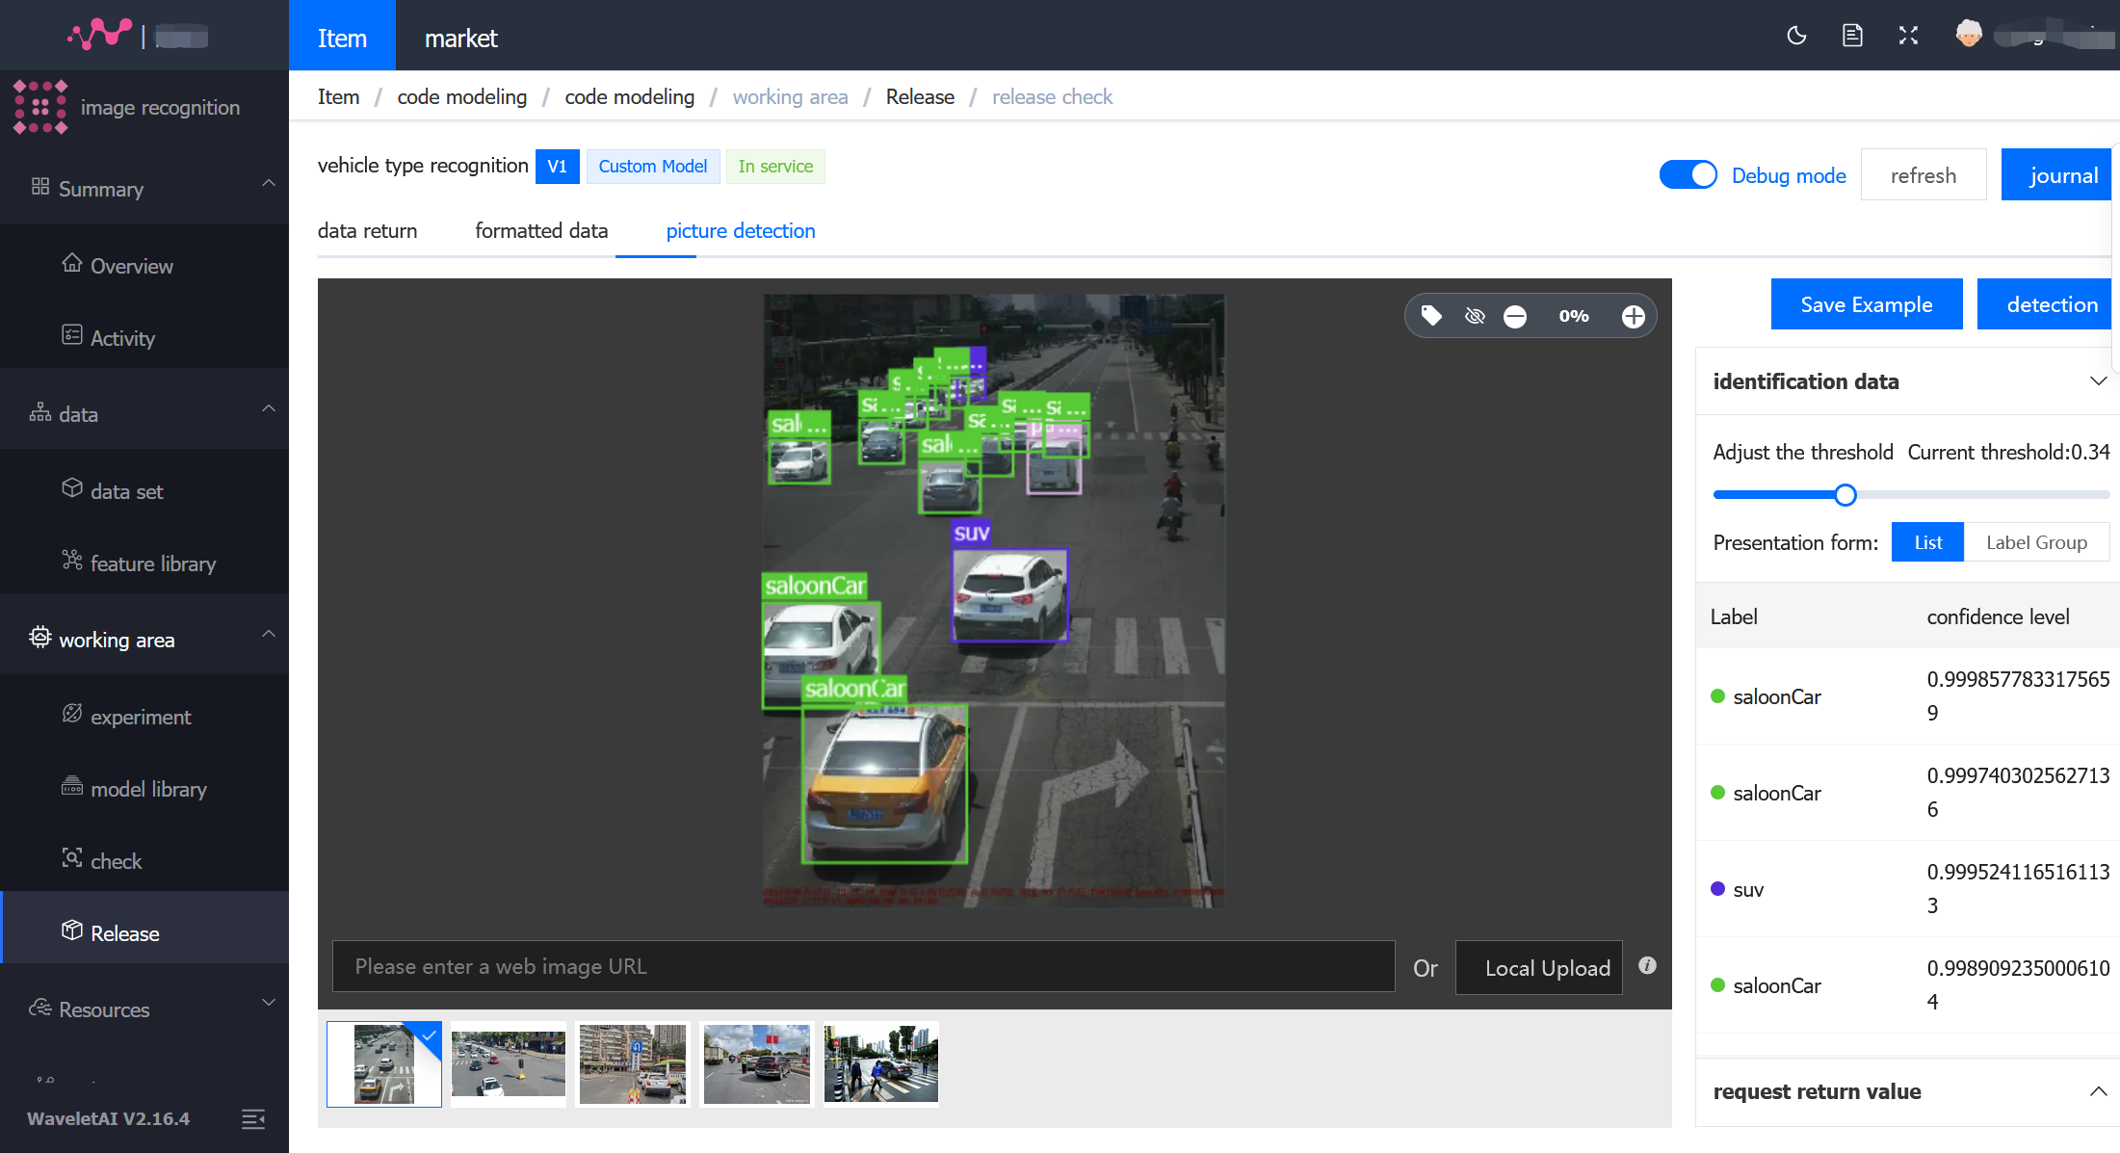Switch to the market tab
The height and width of the screenshot is (1153, 2120).
[x=461, y=38]
